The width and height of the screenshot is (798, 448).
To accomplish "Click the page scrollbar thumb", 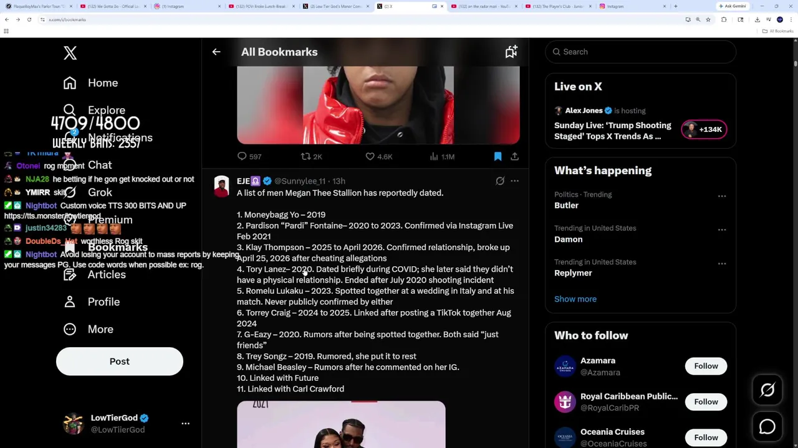I will point(796,62).
